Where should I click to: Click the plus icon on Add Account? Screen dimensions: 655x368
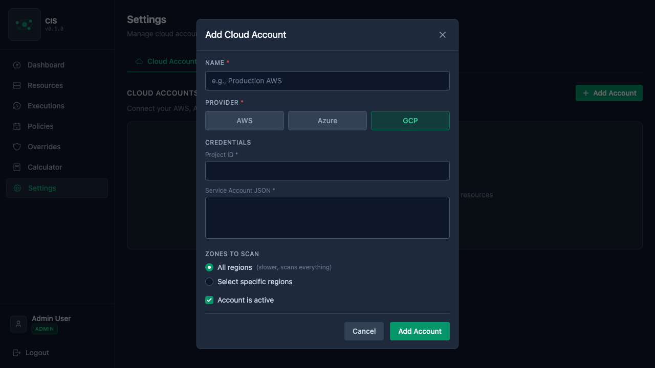pyautogui.click(x=586, y=93)
